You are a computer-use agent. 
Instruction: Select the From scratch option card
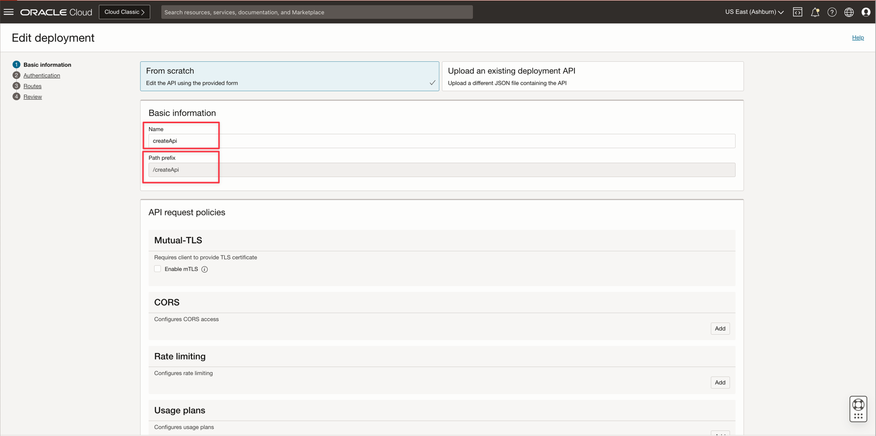(x=289, y=76)
